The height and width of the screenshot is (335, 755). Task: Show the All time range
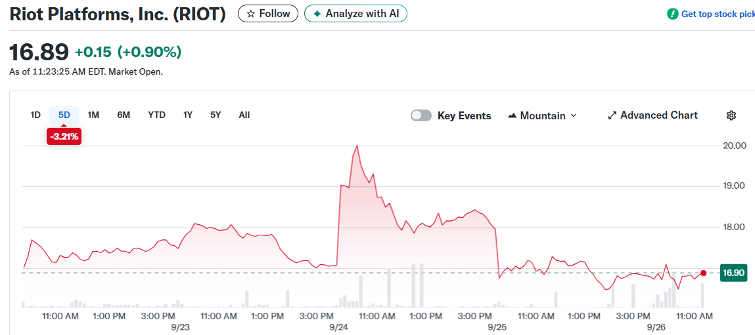[x=244, y=115]
